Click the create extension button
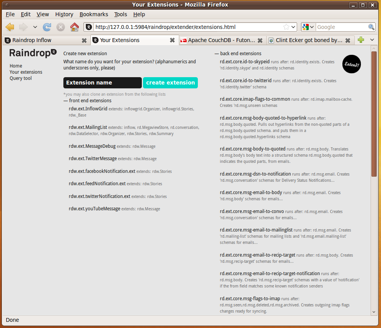Image resolution: width=381 pixels, height=328 pixels. point(170,83)
